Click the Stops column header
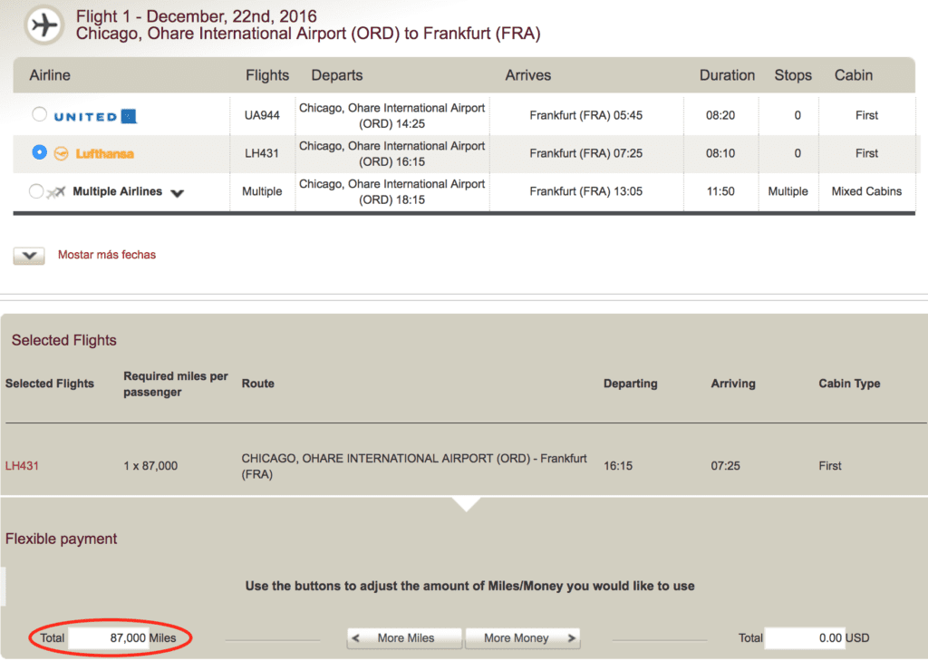 pyautogui.click(x=793, y=75)
